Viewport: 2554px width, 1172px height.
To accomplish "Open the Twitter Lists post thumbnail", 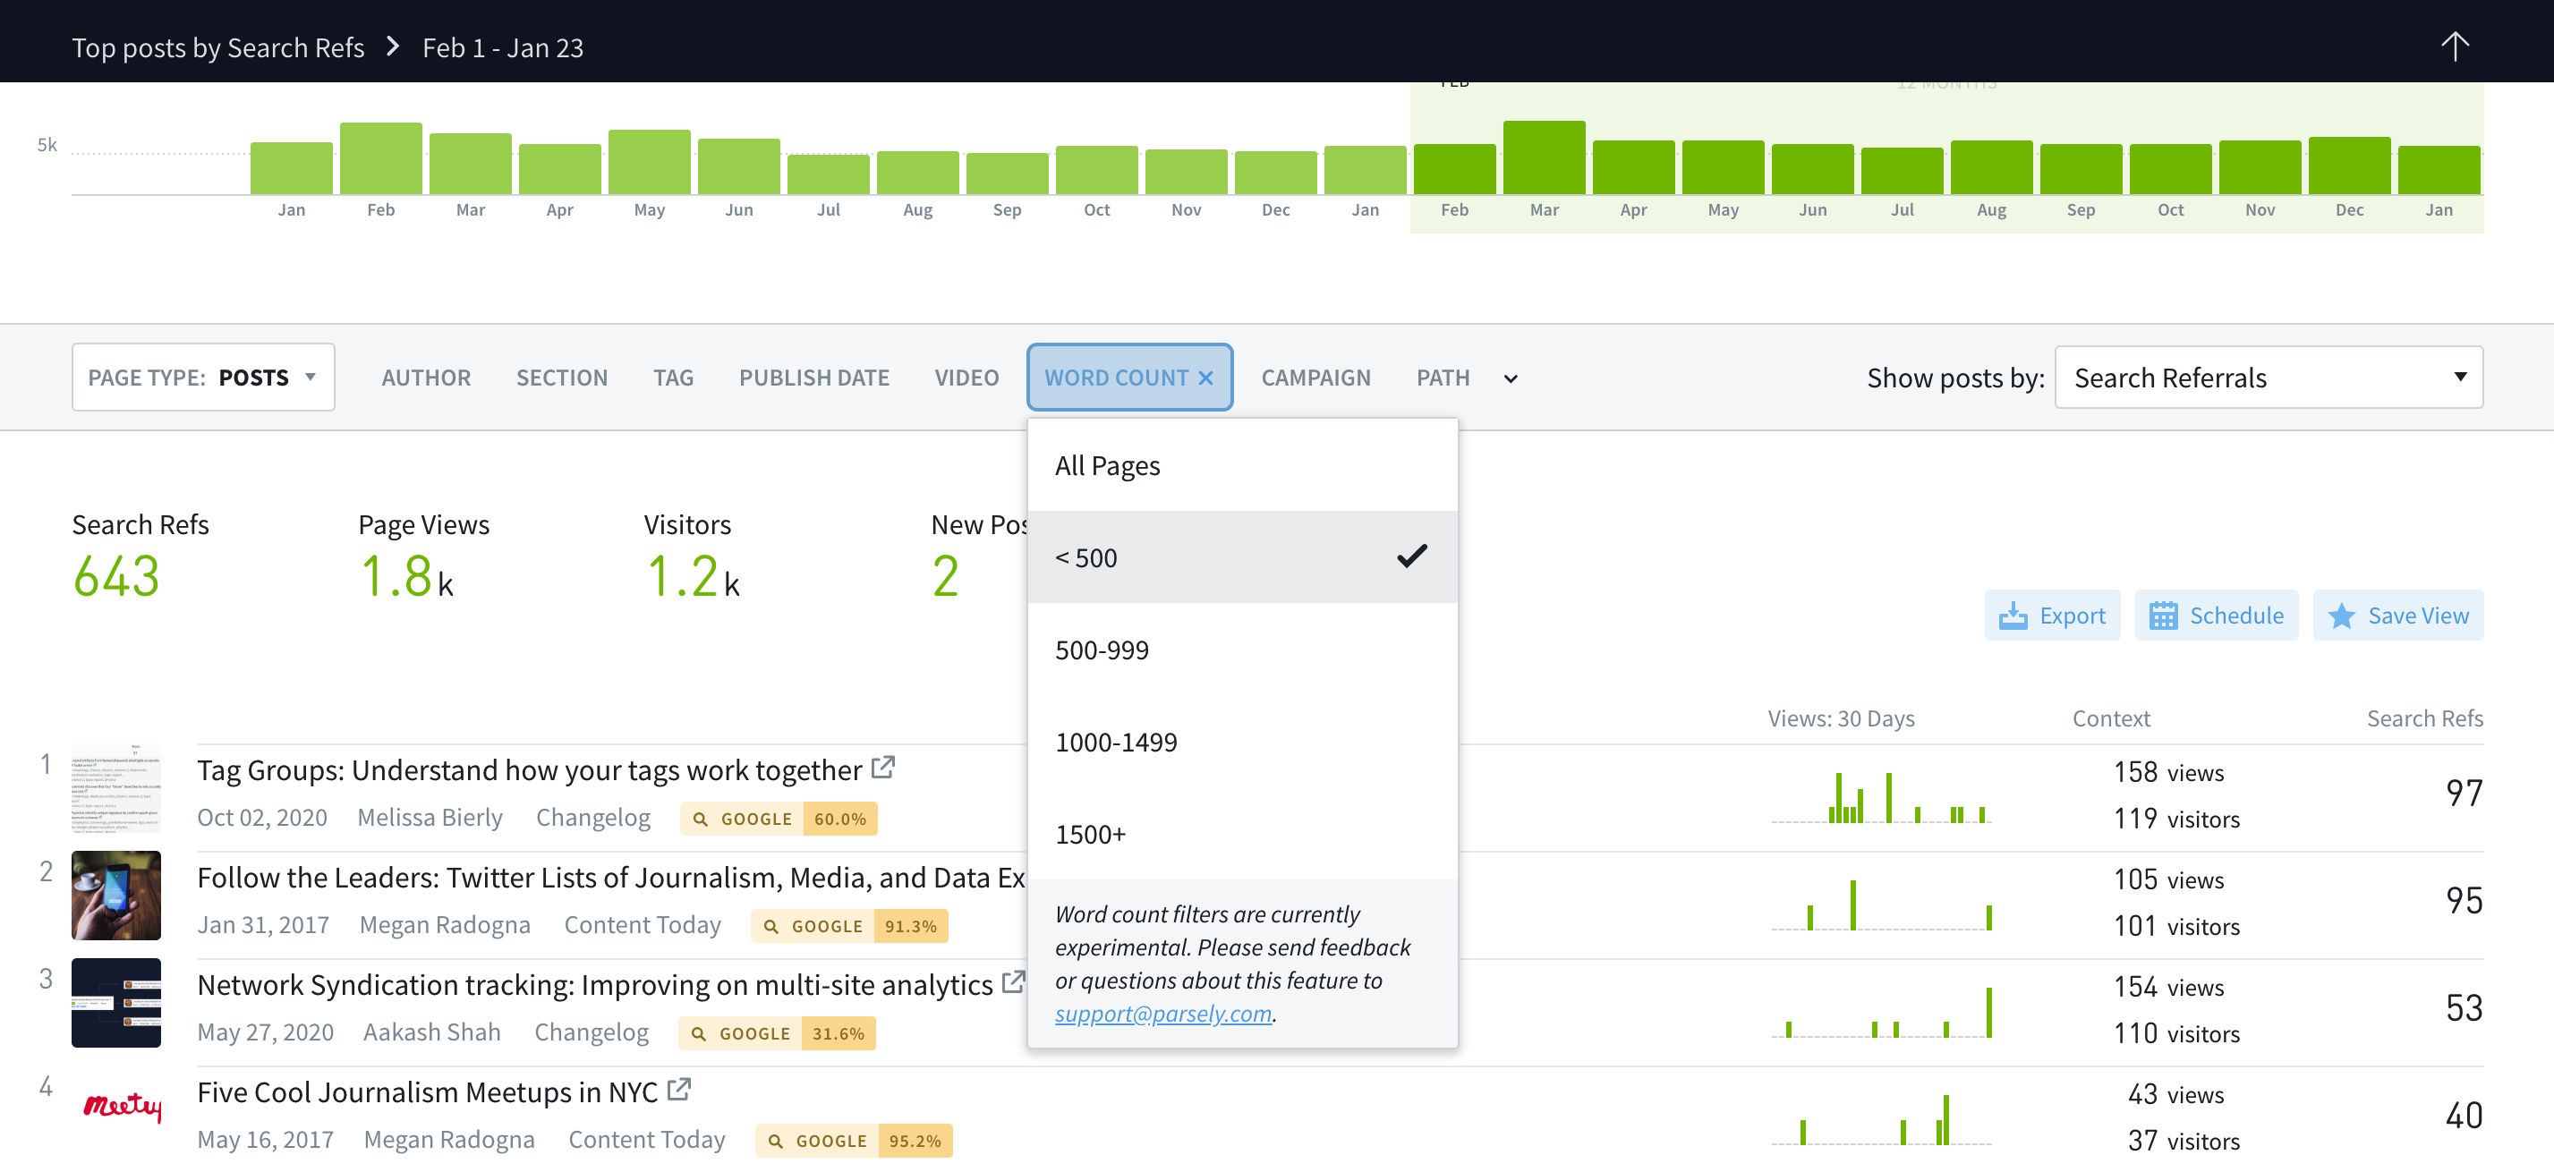I will (x=116, y=896).
